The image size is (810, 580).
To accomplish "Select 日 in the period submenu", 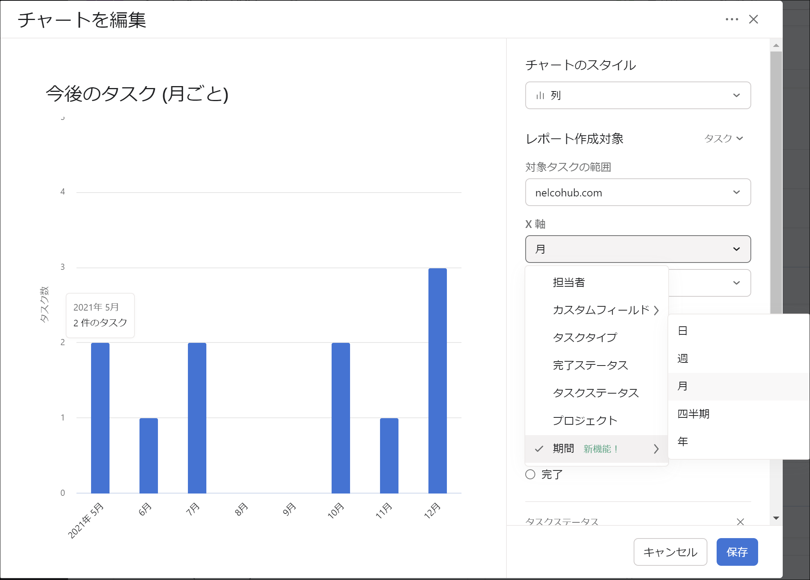I will click(x=739, y=331).
